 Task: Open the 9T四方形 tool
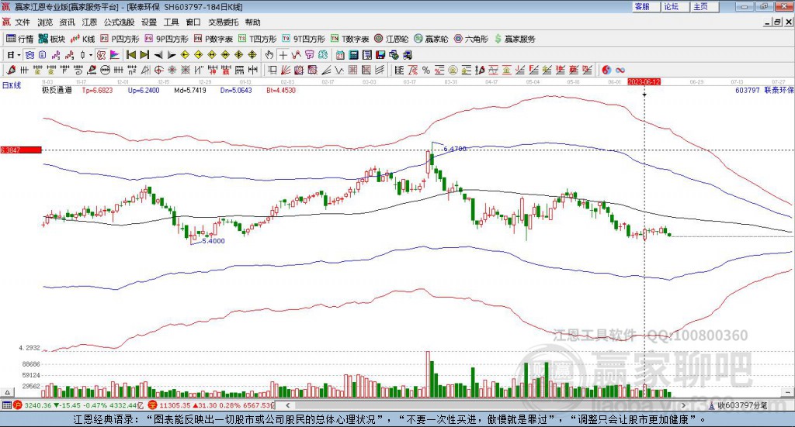click(x=304, y=39)
